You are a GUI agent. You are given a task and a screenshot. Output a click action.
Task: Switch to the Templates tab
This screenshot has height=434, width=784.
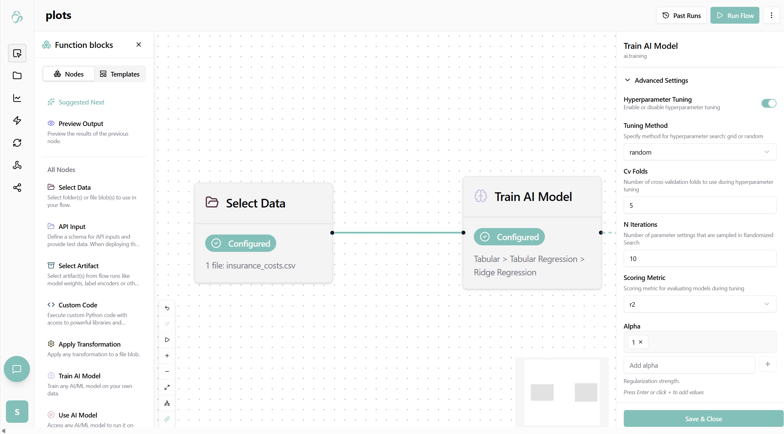point(120,74)
